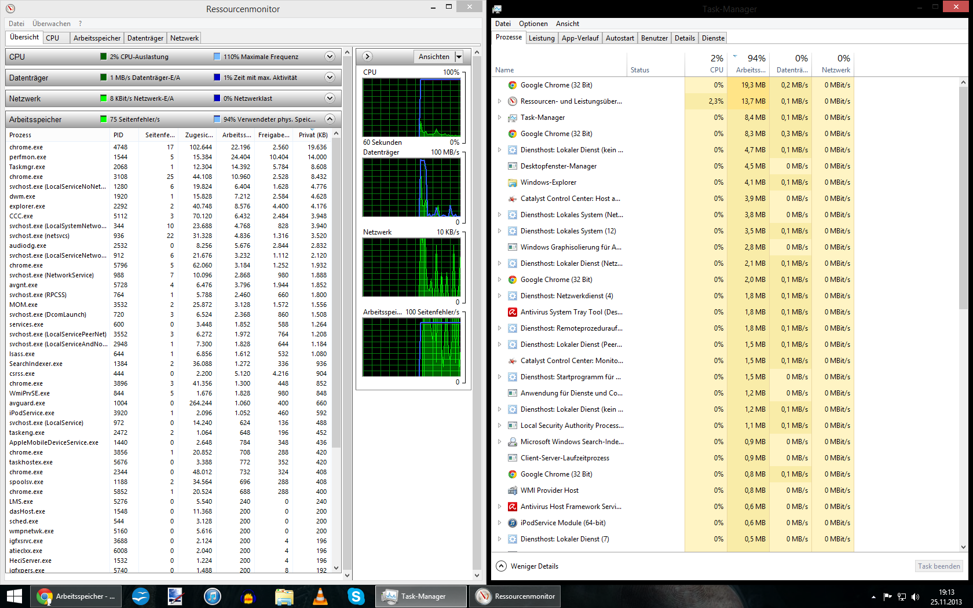Sort by the Privat (KB) column header

tap(313, 135)
